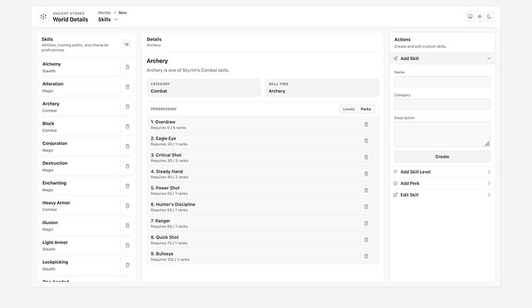Remove the Eagle Eye perk

pos(366,141)
